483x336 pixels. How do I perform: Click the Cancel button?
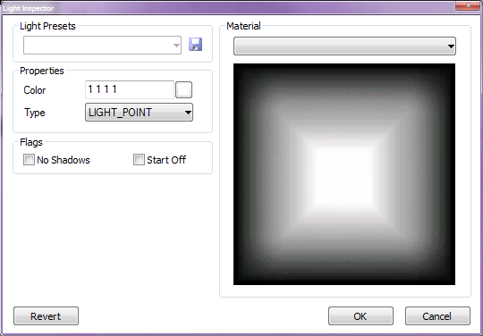(x=437, y=316)
